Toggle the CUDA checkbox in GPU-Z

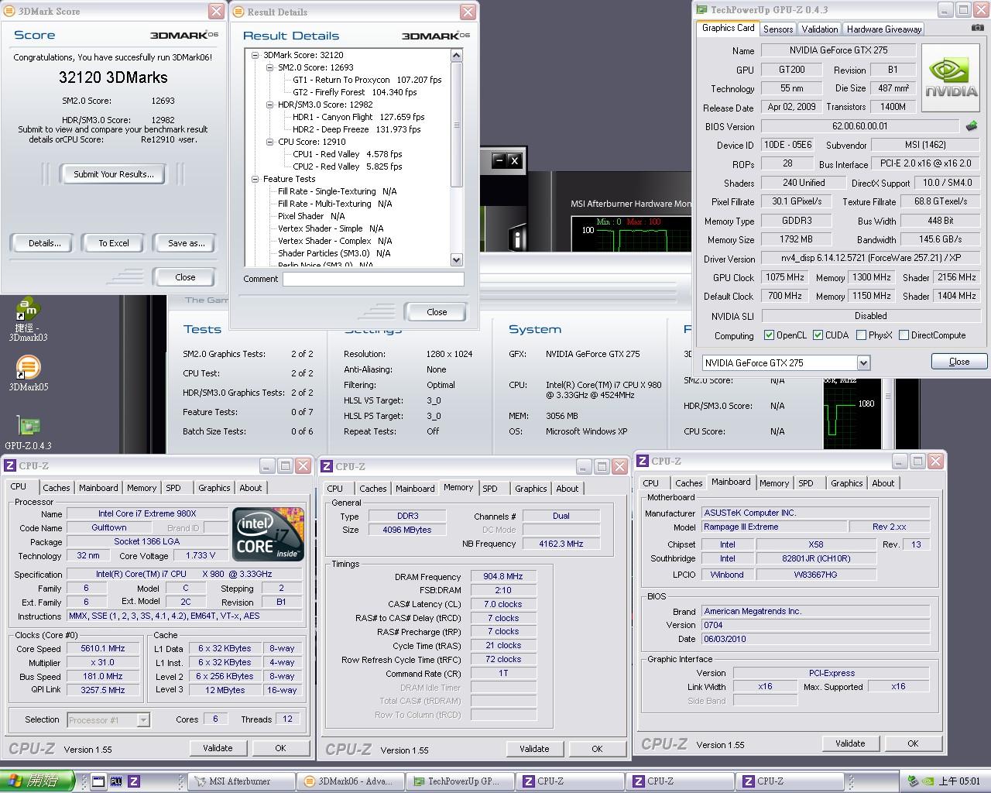point(818,335)
